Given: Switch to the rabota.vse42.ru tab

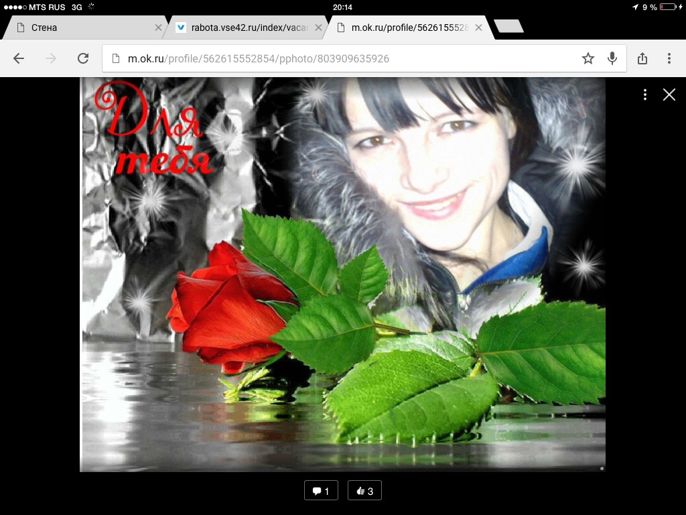Looking at the screenshot, I should [241, 27].
